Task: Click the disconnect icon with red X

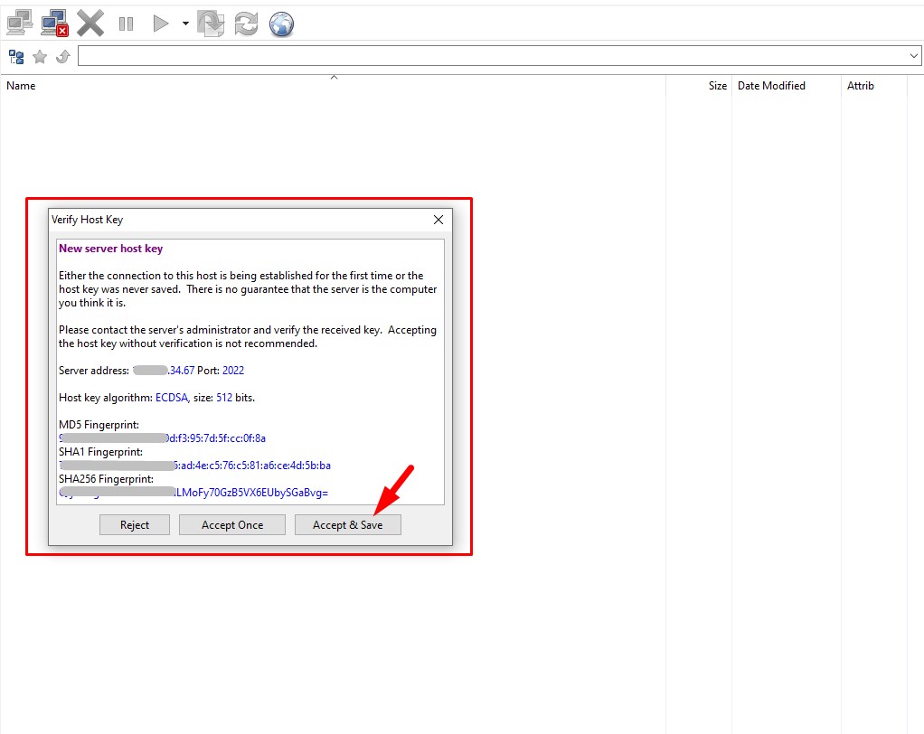Action: [55, 24]
